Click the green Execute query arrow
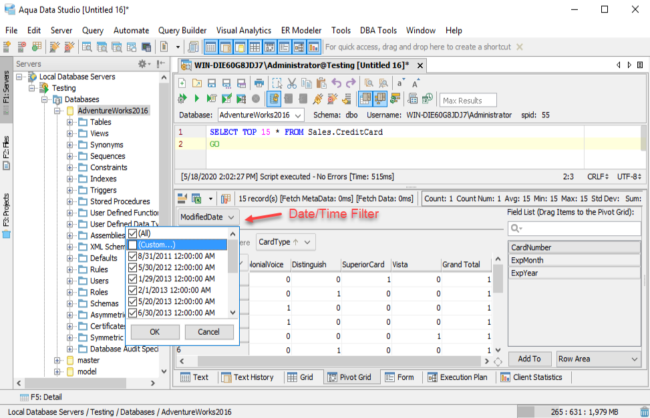 coord(197,99)
